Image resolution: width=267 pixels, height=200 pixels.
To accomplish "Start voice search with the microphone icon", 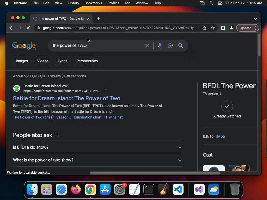I will pos(160,46).
